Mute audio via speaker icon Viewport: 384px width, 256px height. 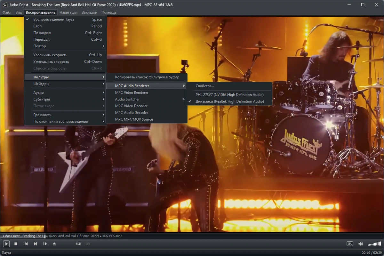(x=361, y=244)
